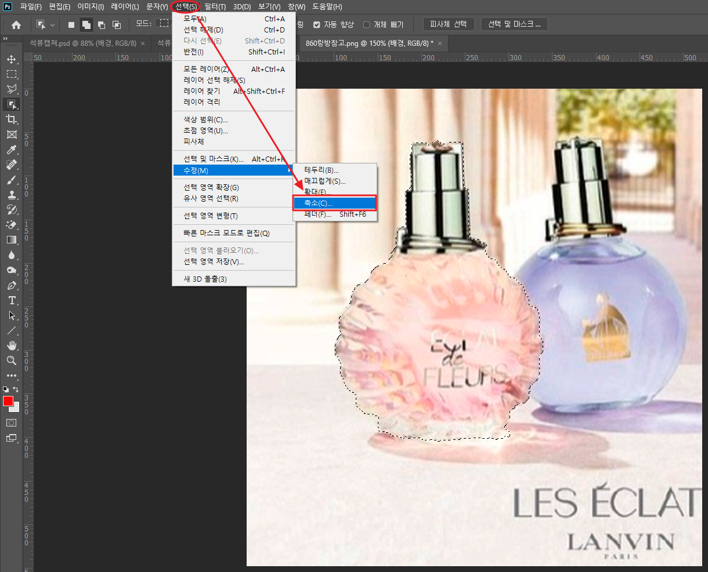Viewport: 708px width, 572px height.
Task: Open the red foreground color swatch
Action: tap(8, 401)
